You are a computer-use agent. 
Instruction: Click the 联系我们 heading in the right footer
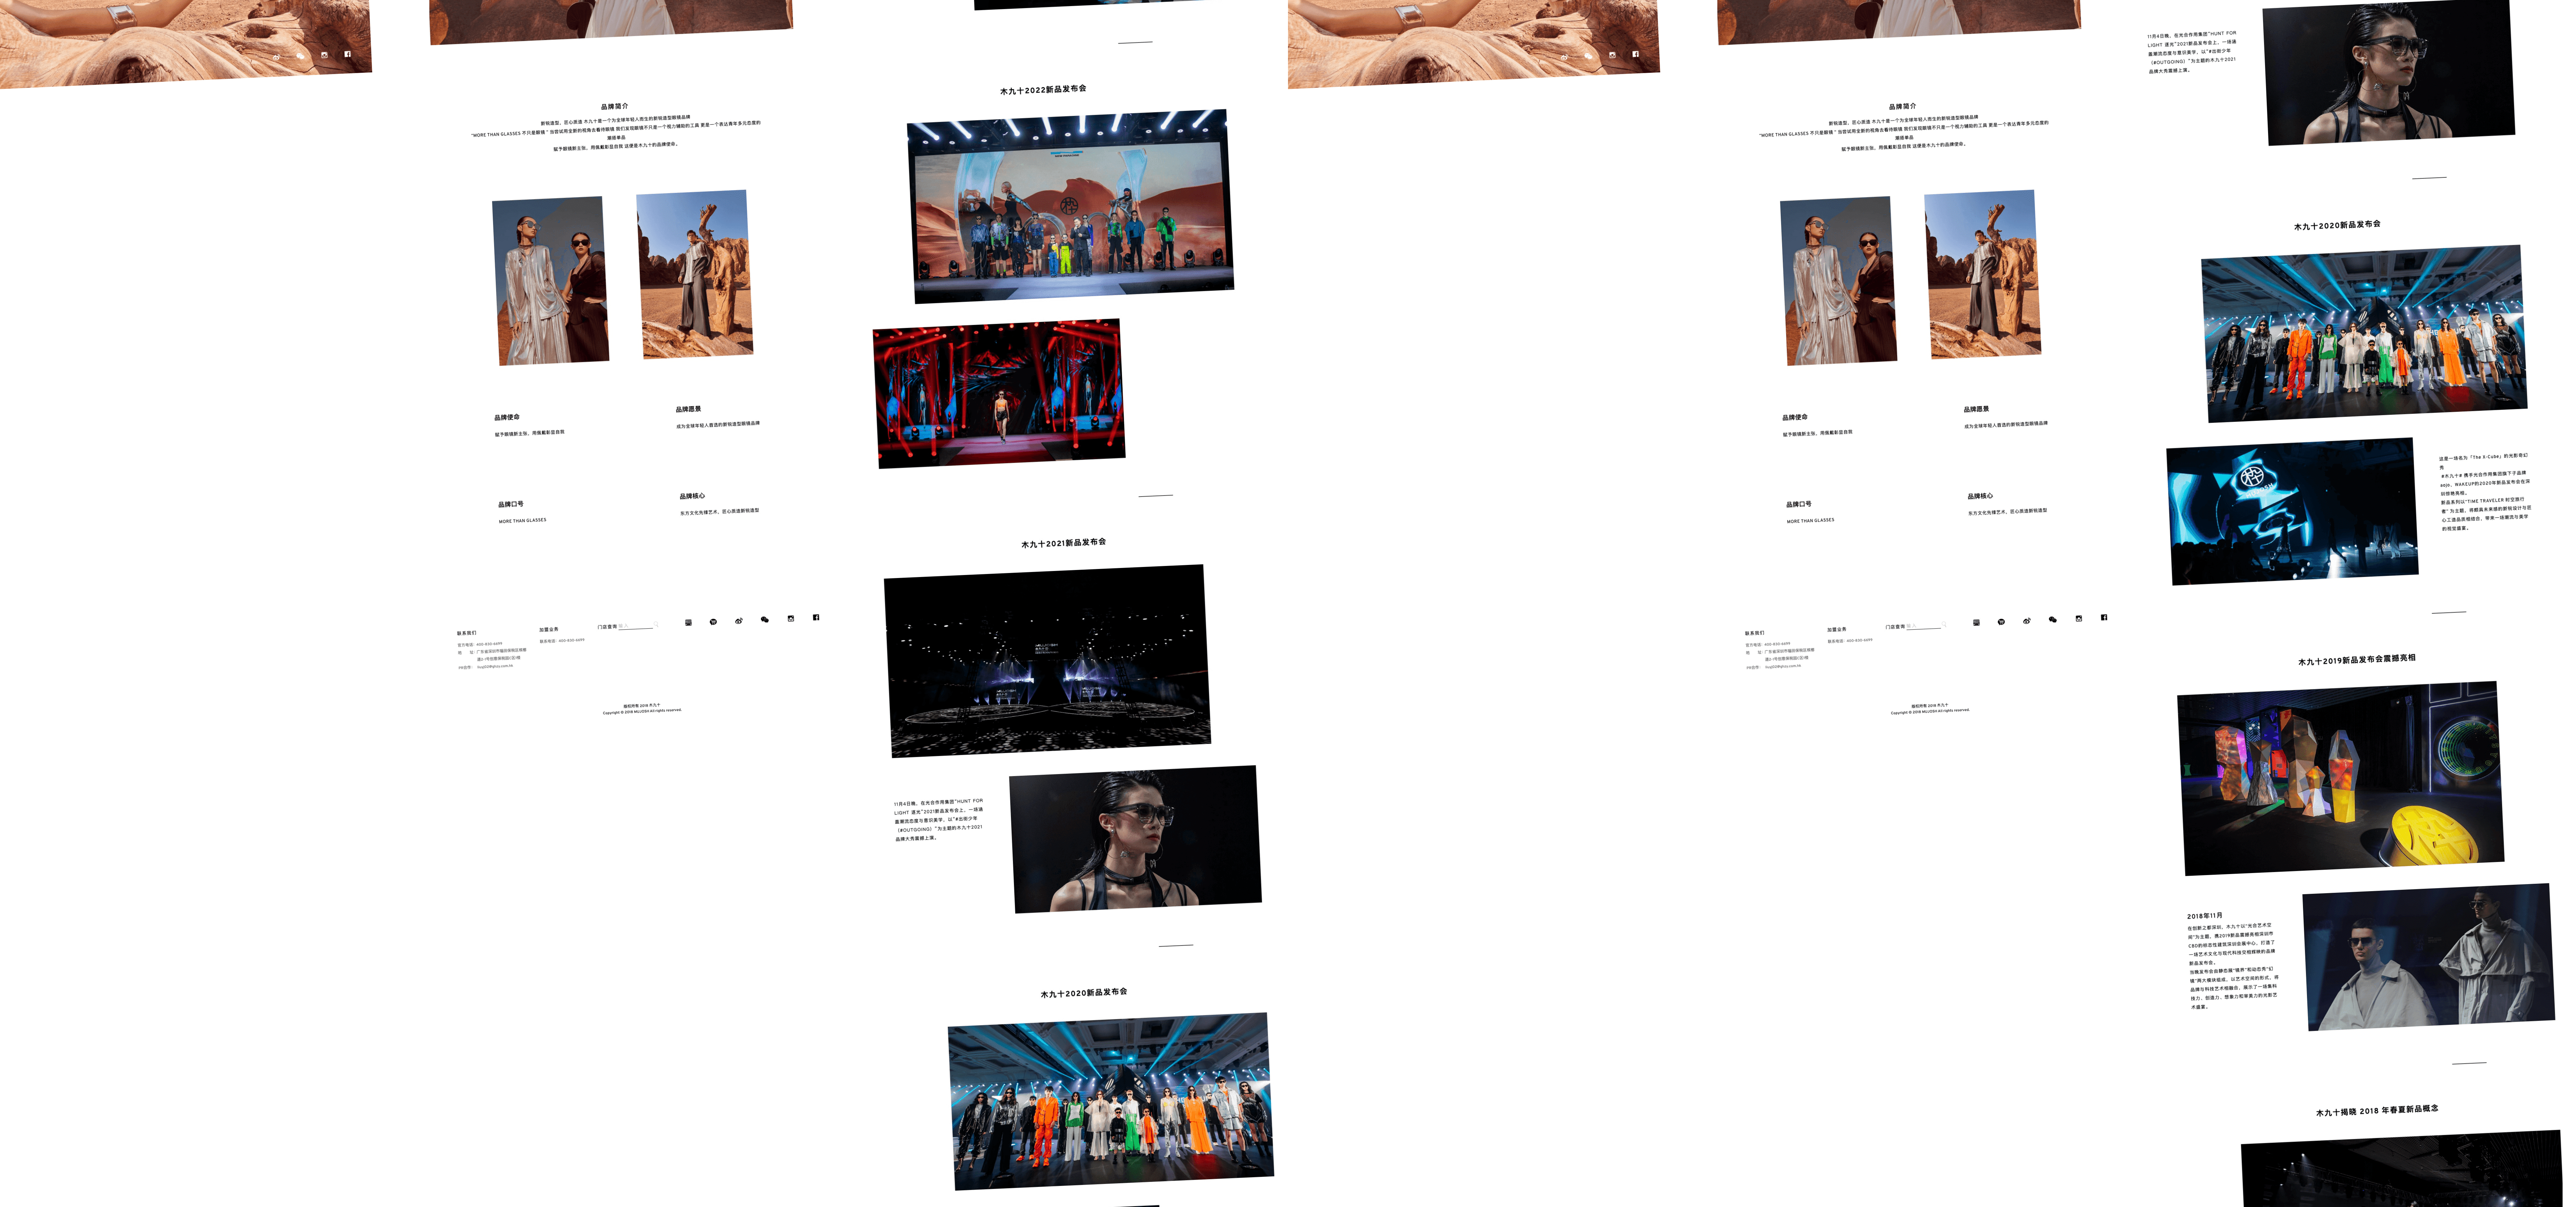[1755, 633]
